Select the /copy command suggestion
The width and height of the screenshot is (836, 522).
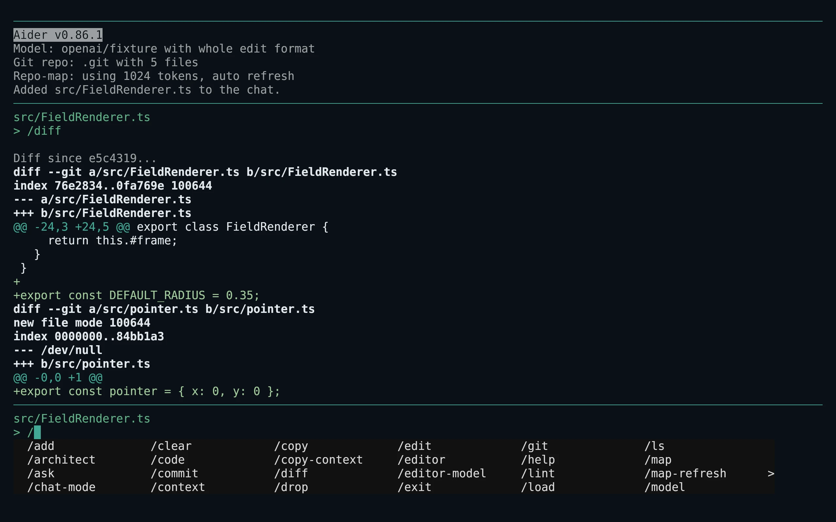[291, 446]
